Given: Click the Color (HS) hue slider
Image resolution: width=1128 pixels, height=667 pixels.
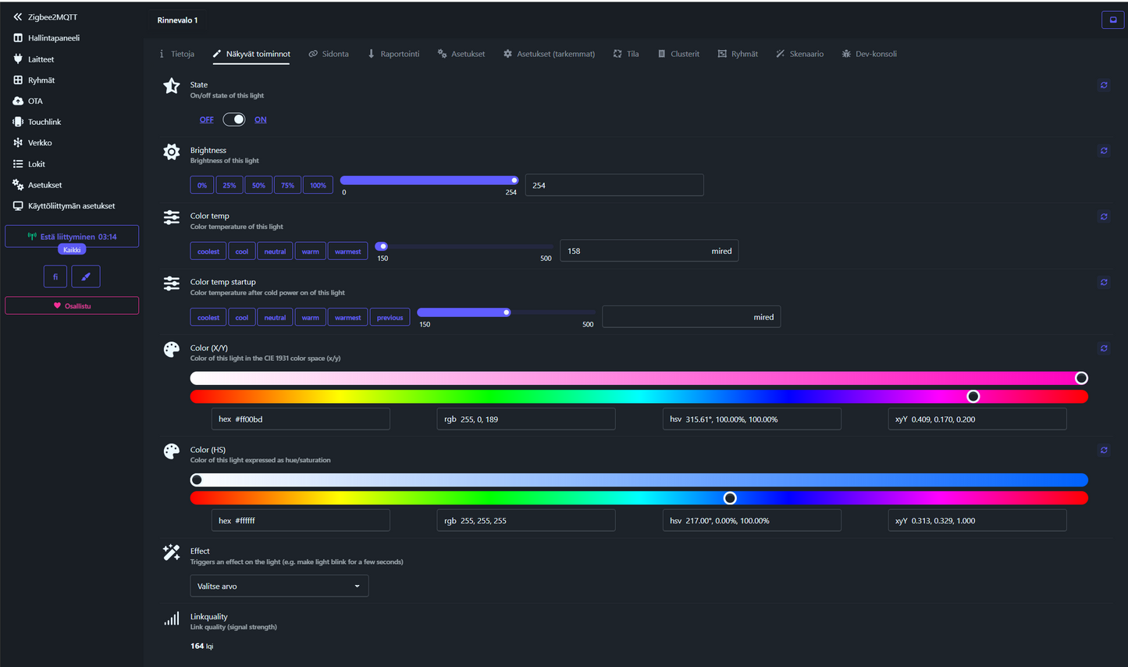Looking at the screenshot, I should point(639,498).
